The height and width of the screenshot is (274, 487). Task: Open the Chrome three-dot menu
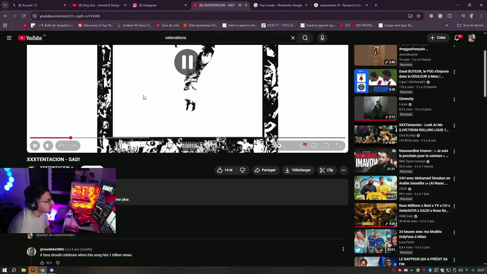click(x=481, y=16)
